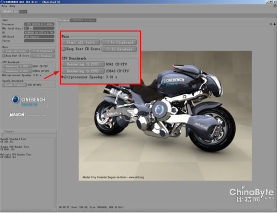Screen dimensions: 277x213
Task: Click 'OpenGL Standard Test' console line
Action: (x=13, y=139)
